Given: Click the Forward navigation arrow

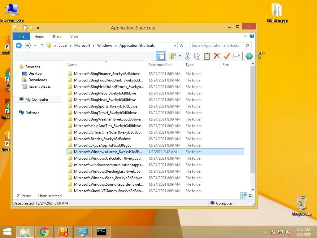Looking at the screenshot, I should point(28,46).
